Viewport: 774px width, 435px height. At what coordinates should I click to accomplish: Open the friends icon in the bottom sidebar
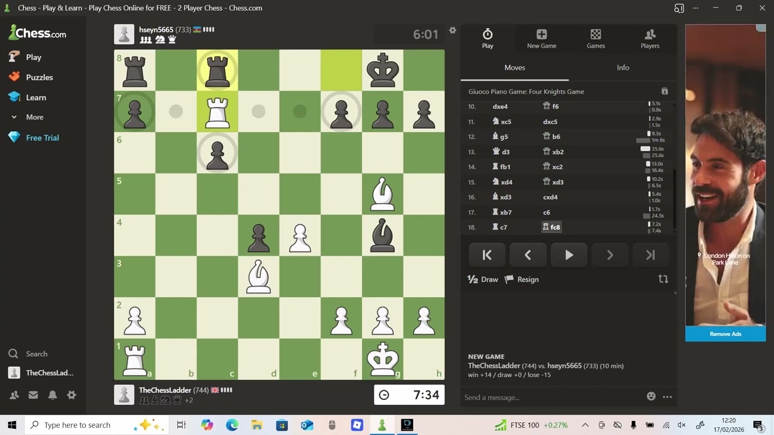(14, 395)
